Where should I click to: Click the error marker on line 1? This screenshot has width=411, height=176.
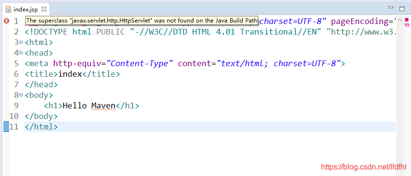coord(6,21)
